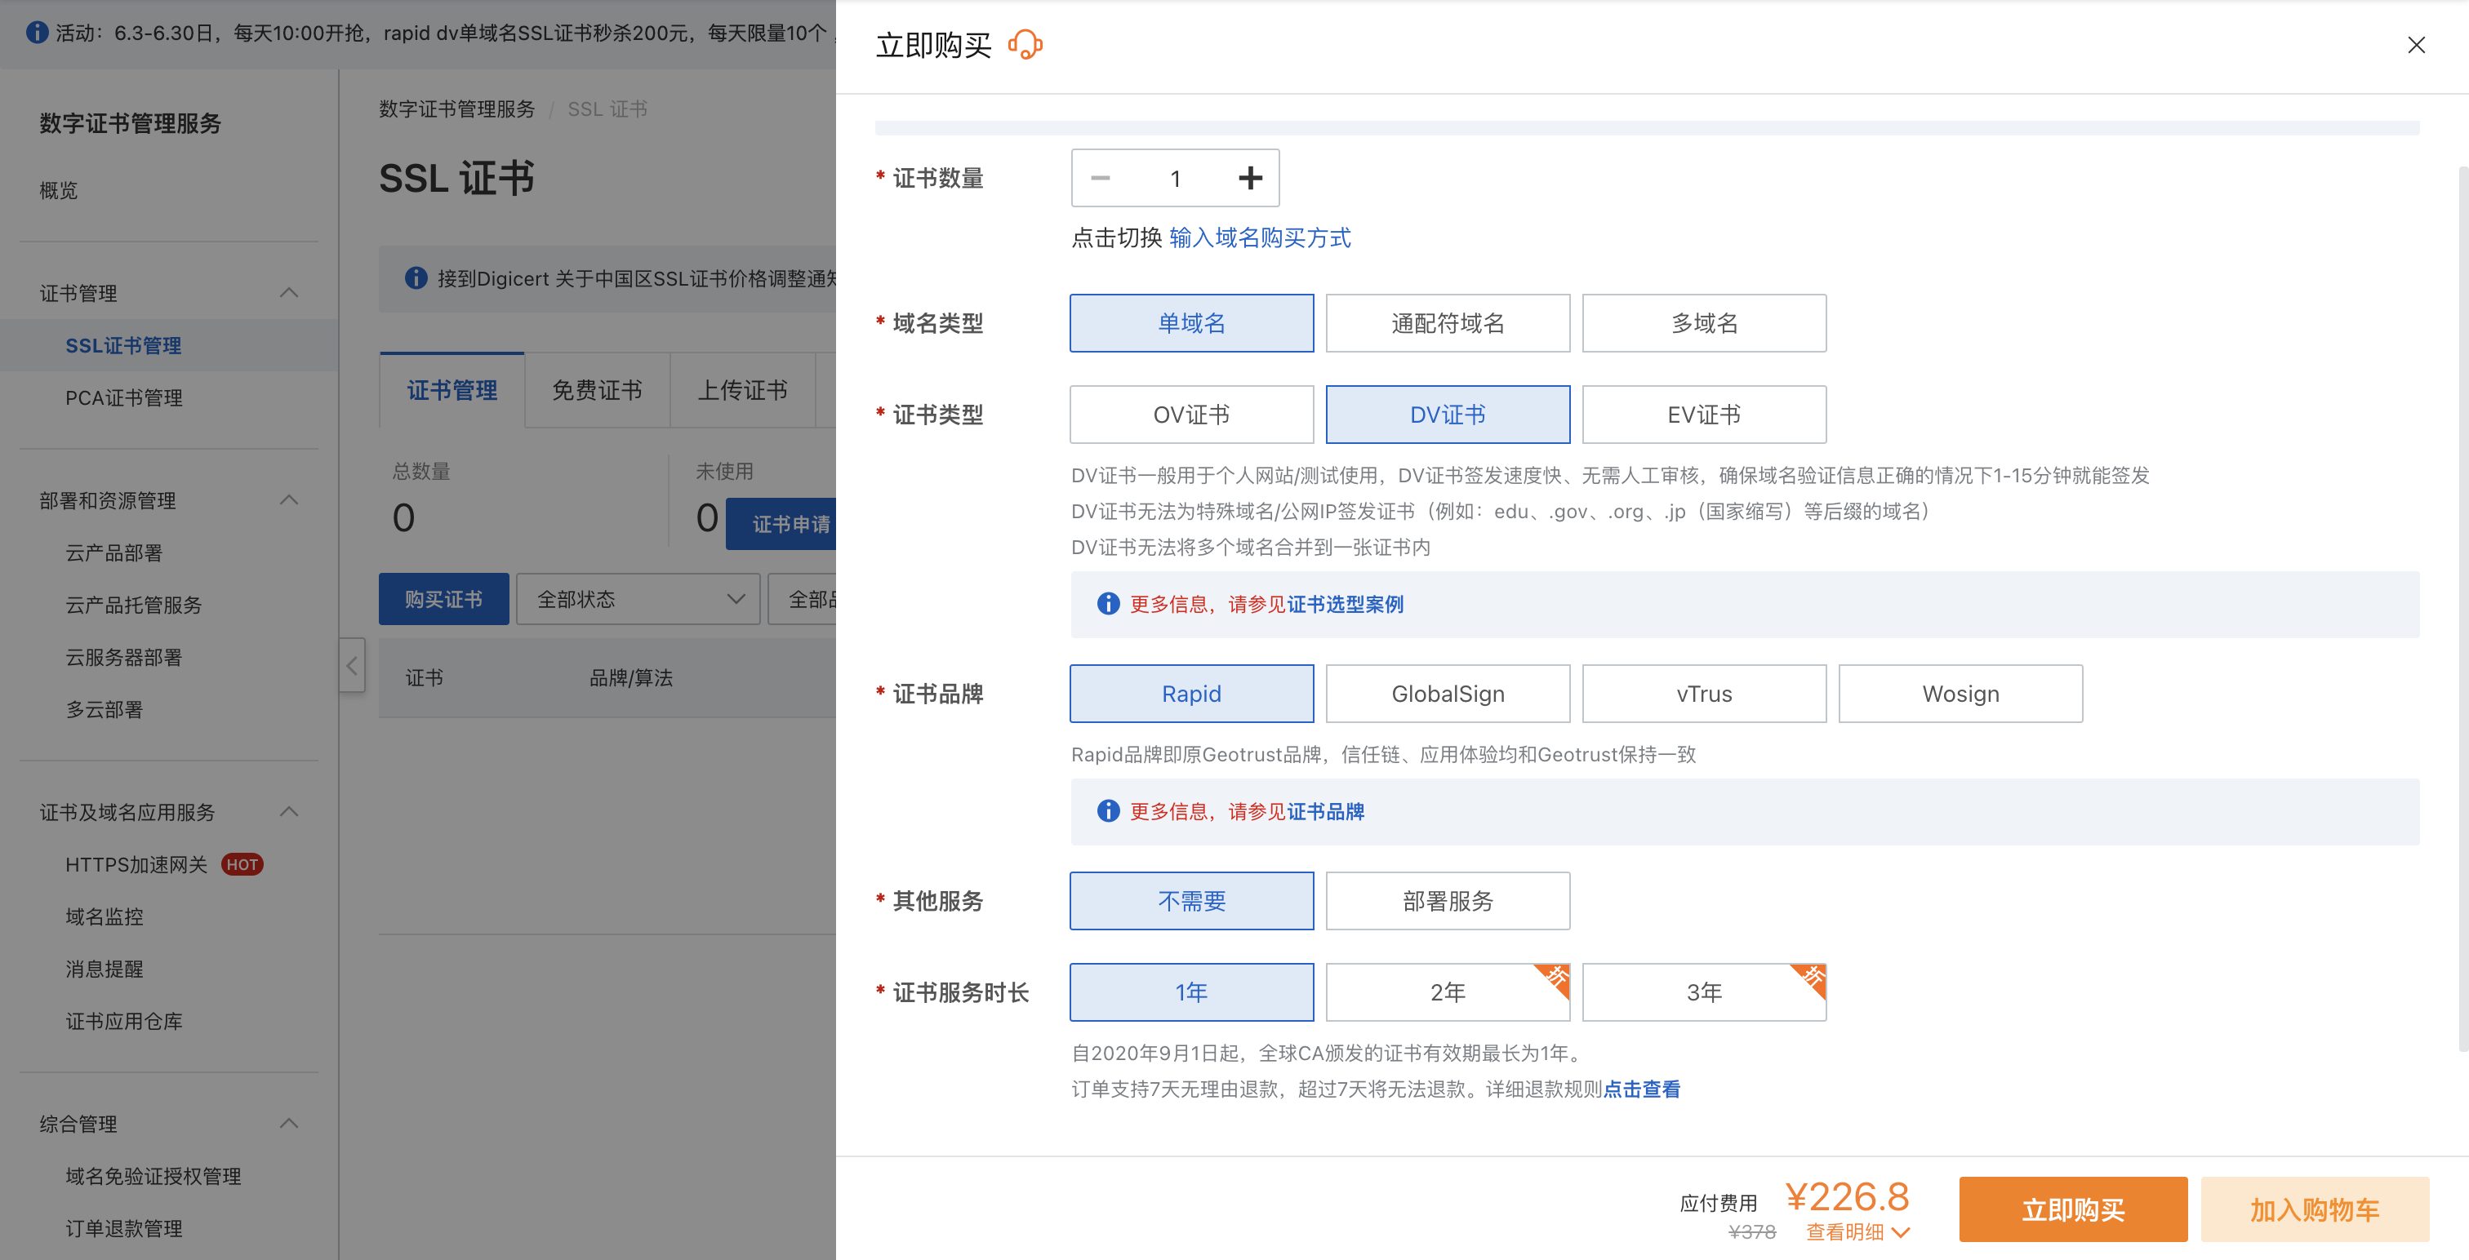Open the 输入域名购买方式 link
The height and width of the screenshot is (1260, 2469).
(1260, 237)
